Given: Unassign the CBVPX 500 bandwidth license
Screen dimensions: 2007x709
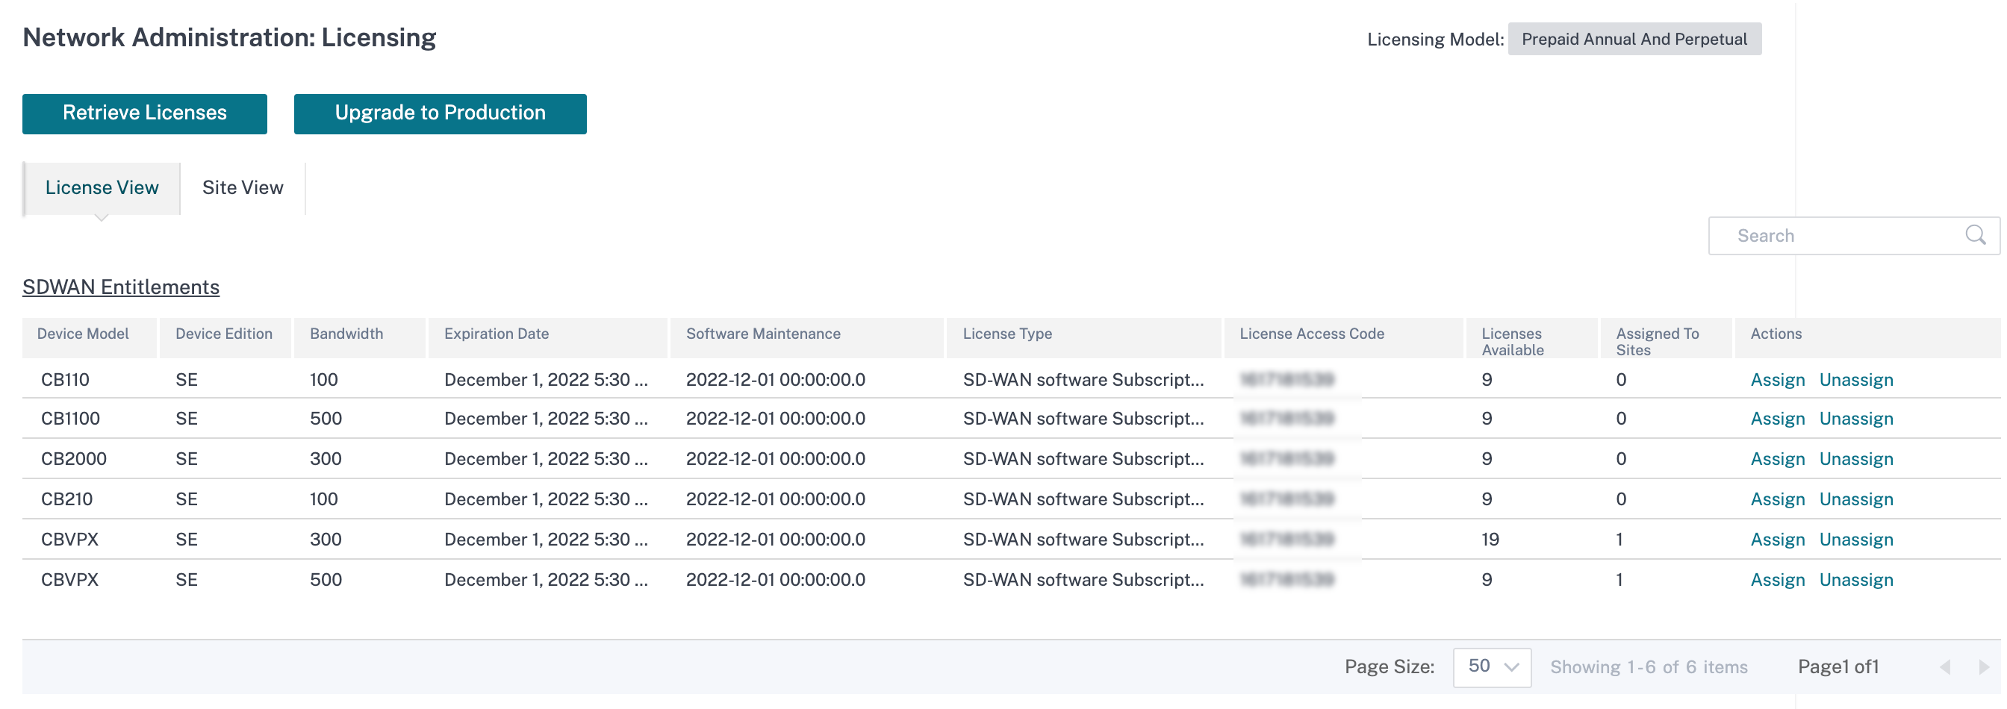Looking at the screenshot, I should coord(1856,581).
